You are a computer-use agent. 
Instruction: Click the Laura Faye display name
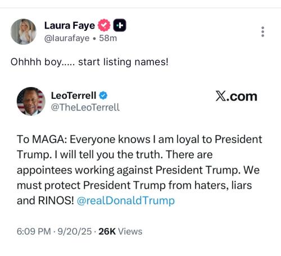[x=70, y=25]
